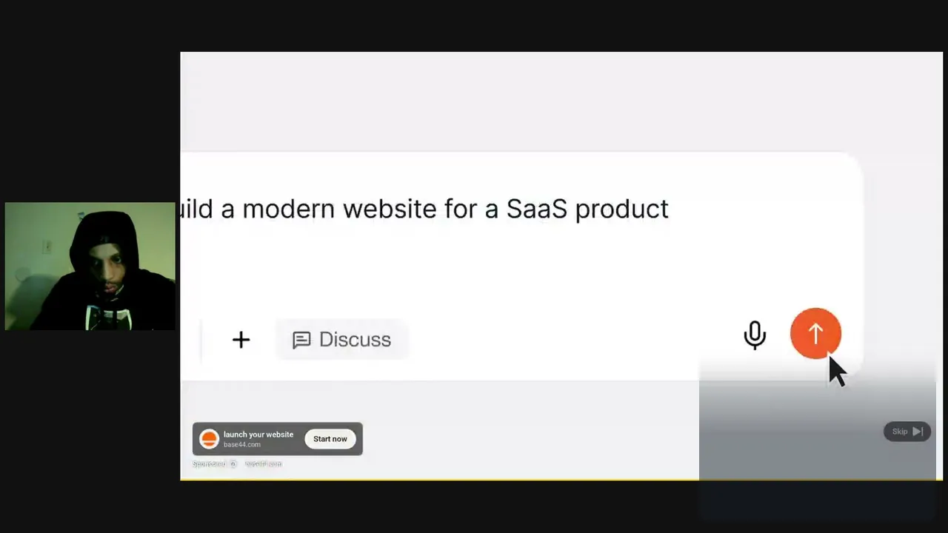Viewport: 948px width, 533px height.
Task: Click the Start now button
Action: (x=330, y=439)
